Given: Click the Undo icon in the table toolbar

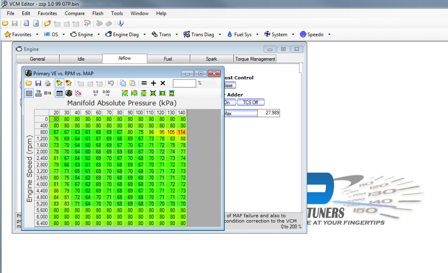Looking at the screenshot, I should click(110, 84).
